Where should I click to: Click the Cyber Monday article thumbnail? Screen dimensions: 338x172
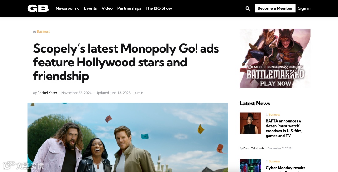250,165
